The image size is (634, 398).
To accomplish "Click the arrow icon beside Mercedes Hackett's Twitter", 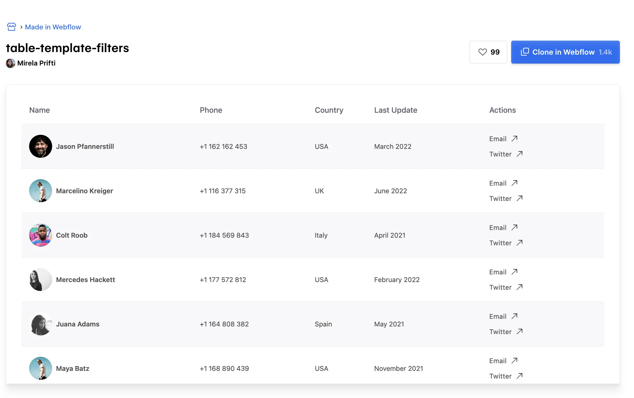I will (519, 287).
